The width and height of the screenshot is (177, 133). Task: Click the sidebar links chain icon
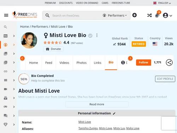click(6, 71)
